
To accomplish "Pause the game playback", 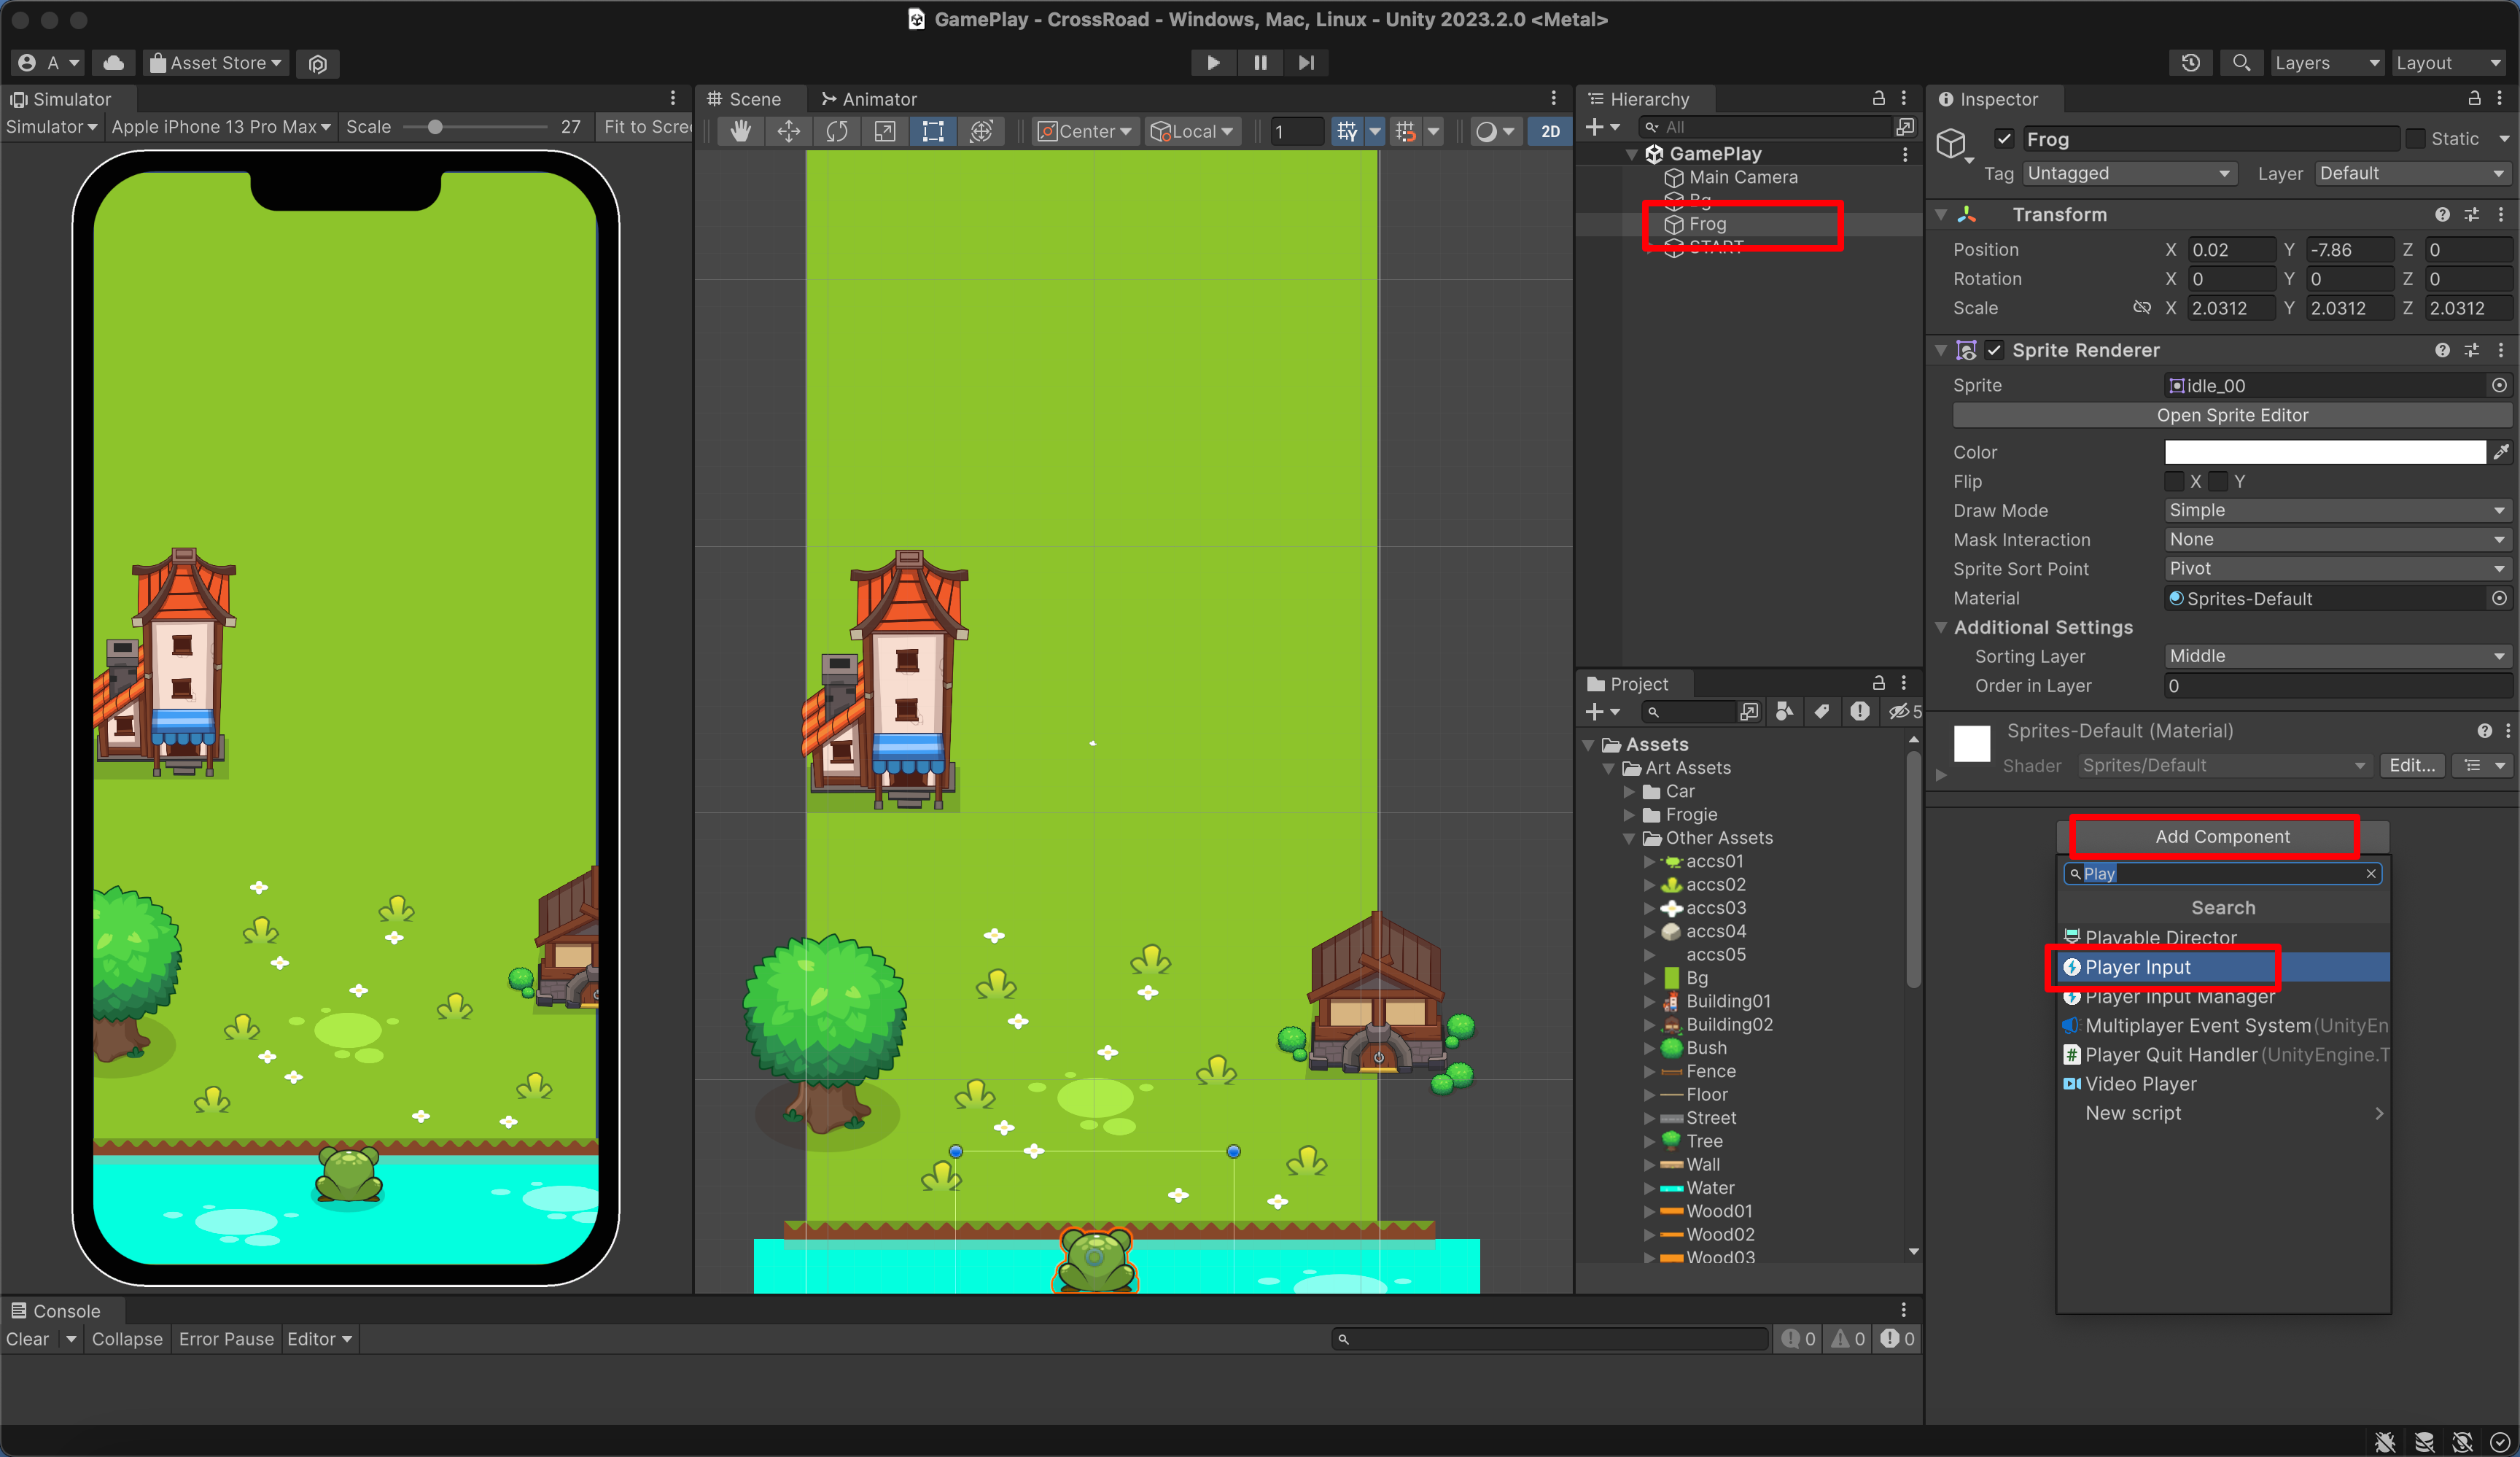I will 1260,62.
